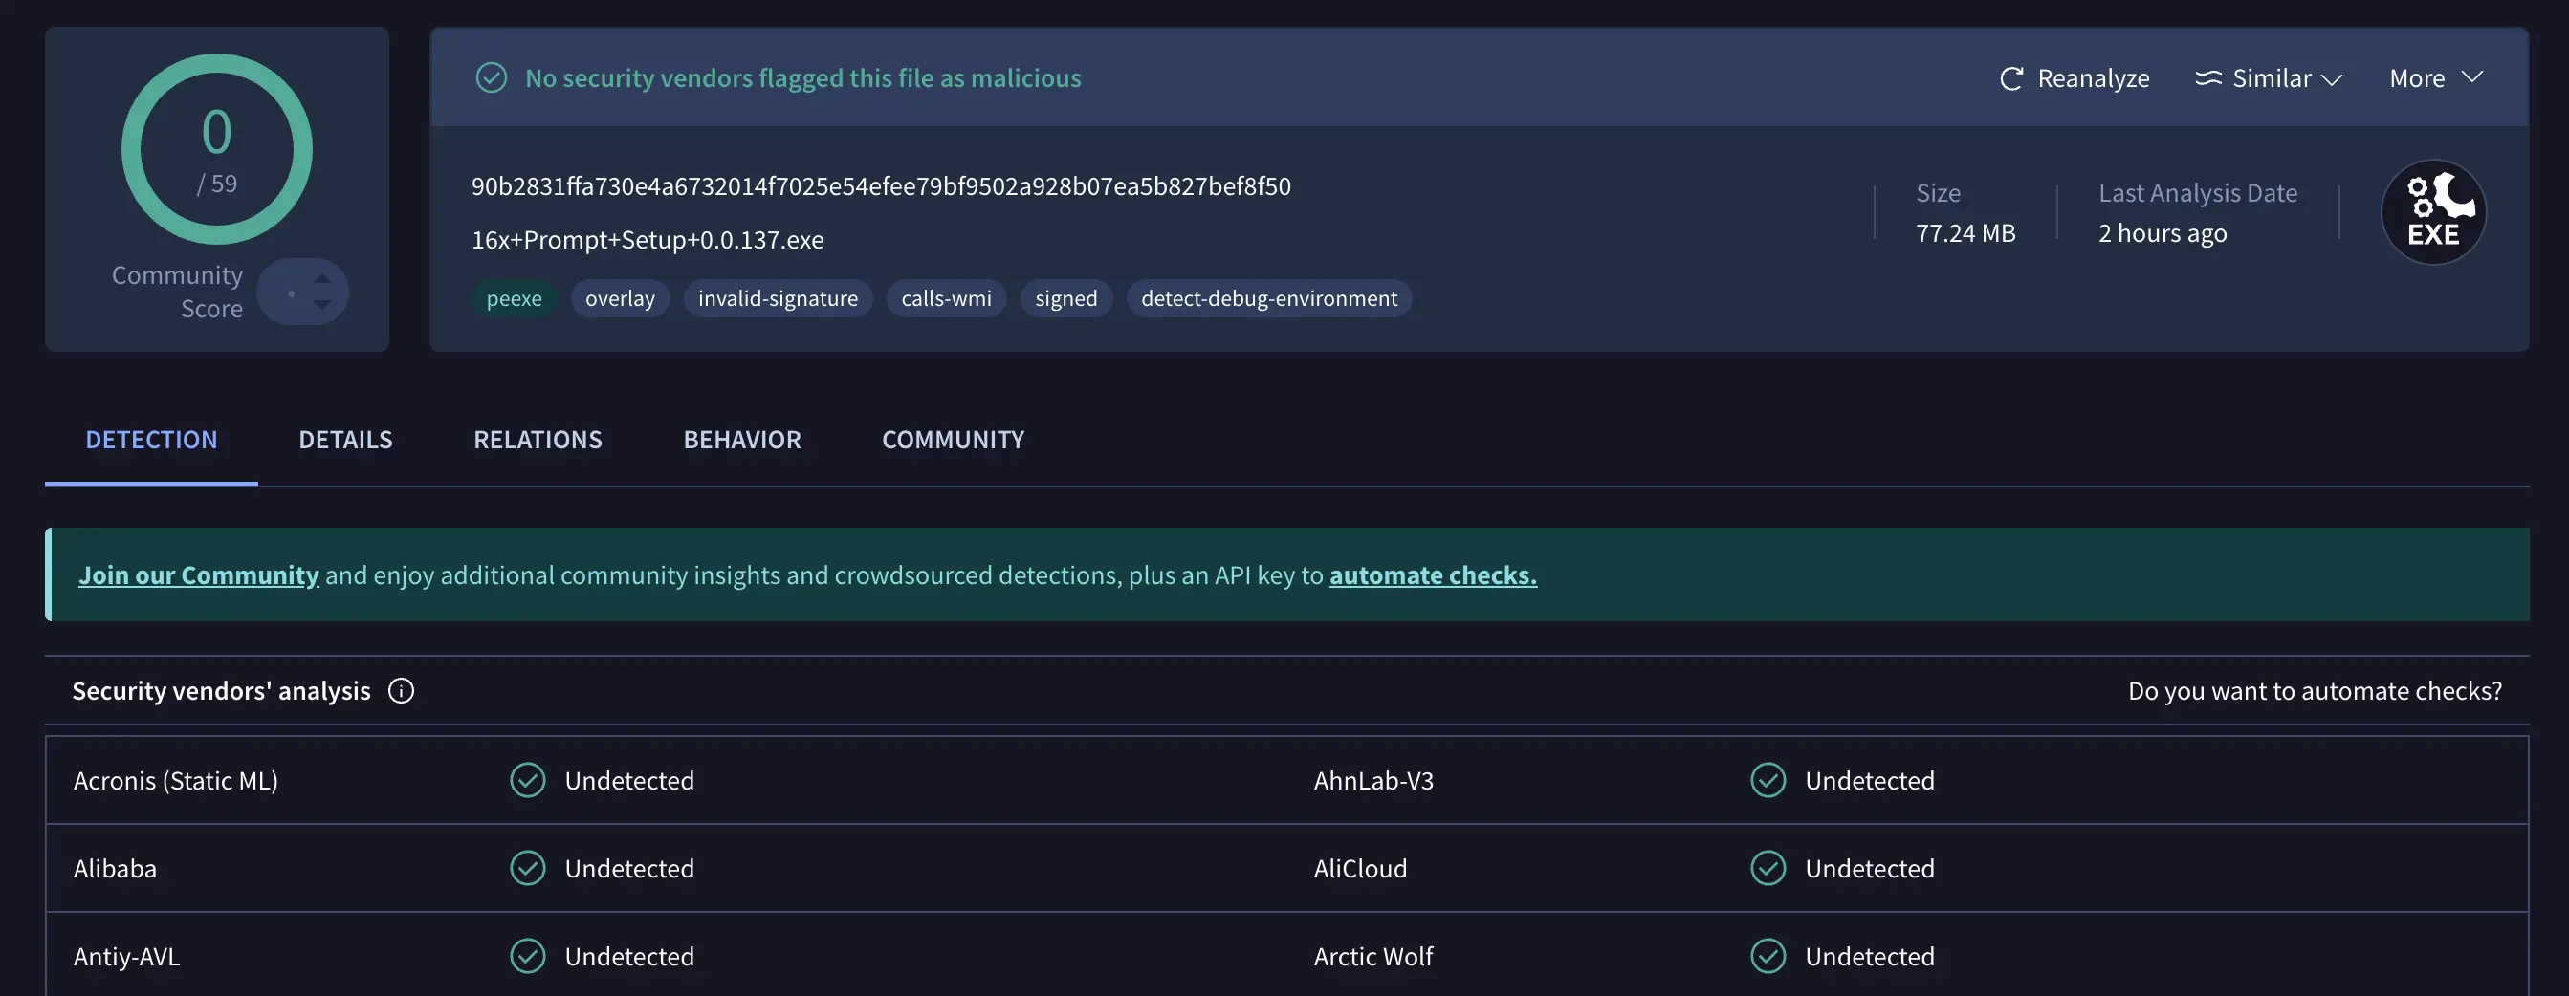Click the Reanalyze refresh icon
Screen dimensions: 2569x996
[2010, 78]
